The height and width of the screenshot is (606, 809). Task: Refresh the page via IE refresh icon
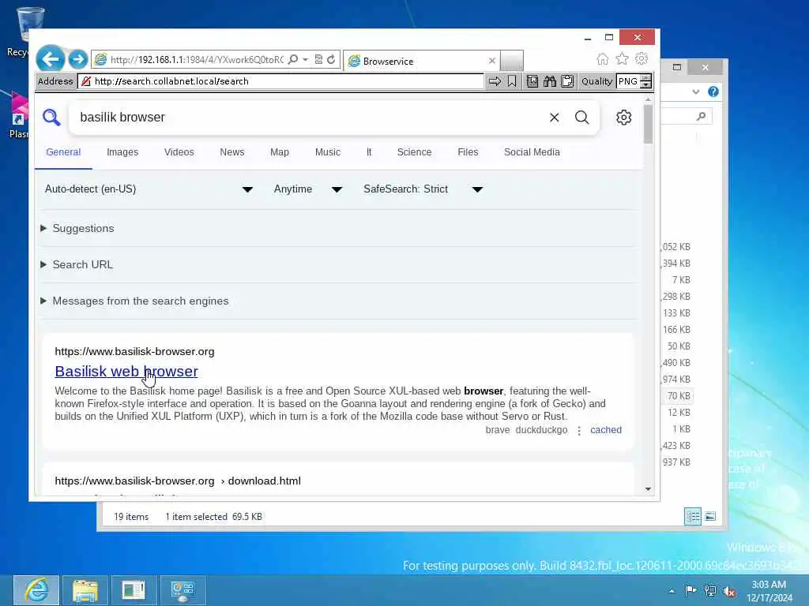(x=331, y=59)
